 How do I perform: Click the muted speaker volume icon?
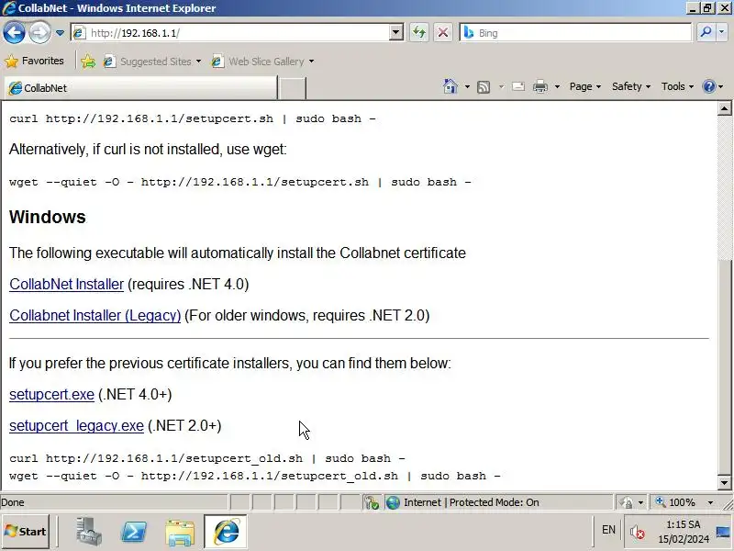[x=637, y=532]
